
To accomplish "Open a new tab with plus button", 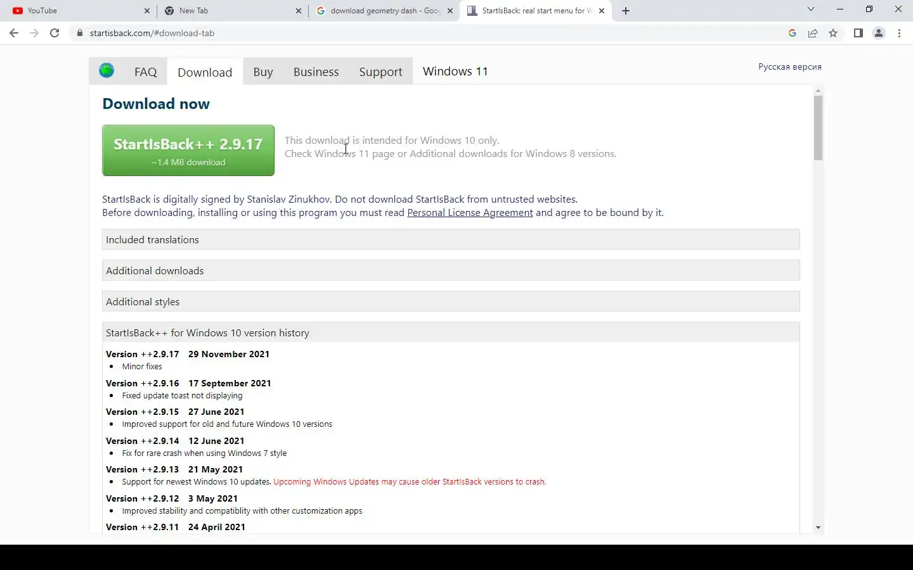I will coord(626,11).
